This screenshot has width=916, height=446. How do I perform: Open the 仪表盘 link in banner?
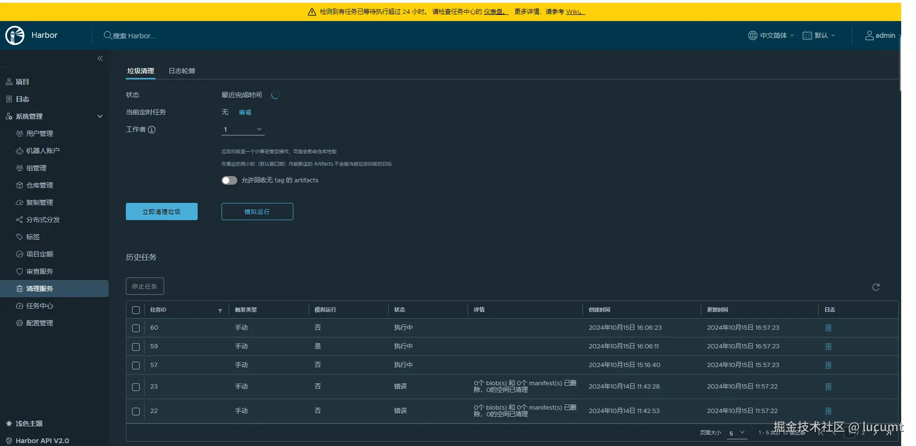[x=496, y=12]
